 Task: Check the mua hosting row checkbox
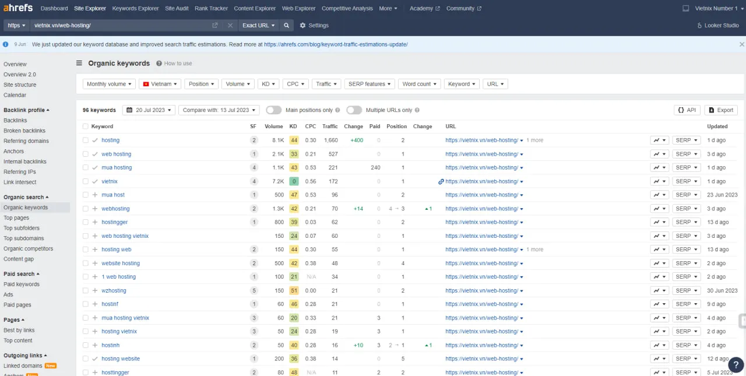(x=86, y=167)
